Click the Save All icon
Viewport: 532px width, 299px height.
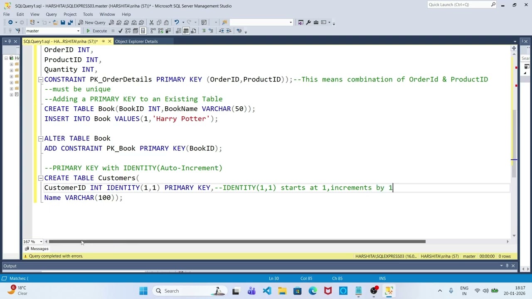pyautogui.click(x=70, y=22)
